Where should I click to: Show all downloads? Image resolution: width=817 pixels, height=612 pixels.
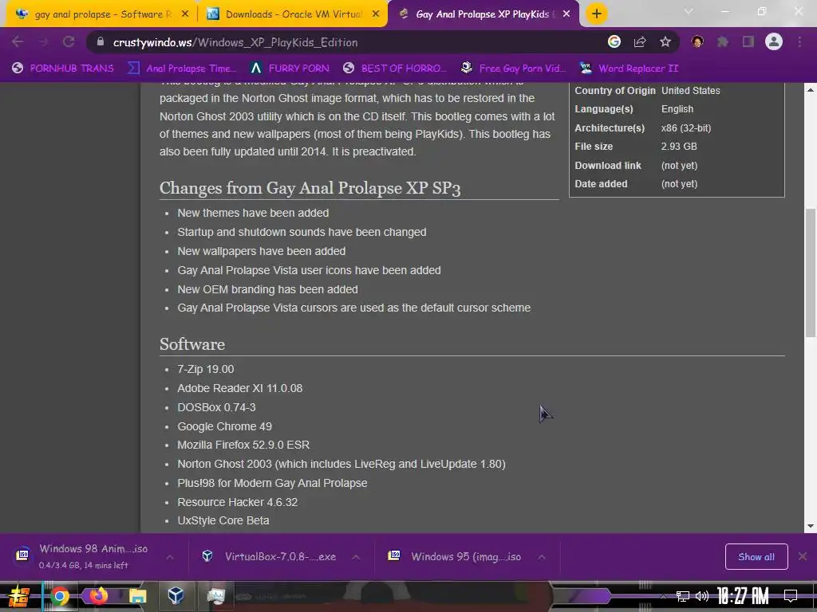tap(756, 557)
